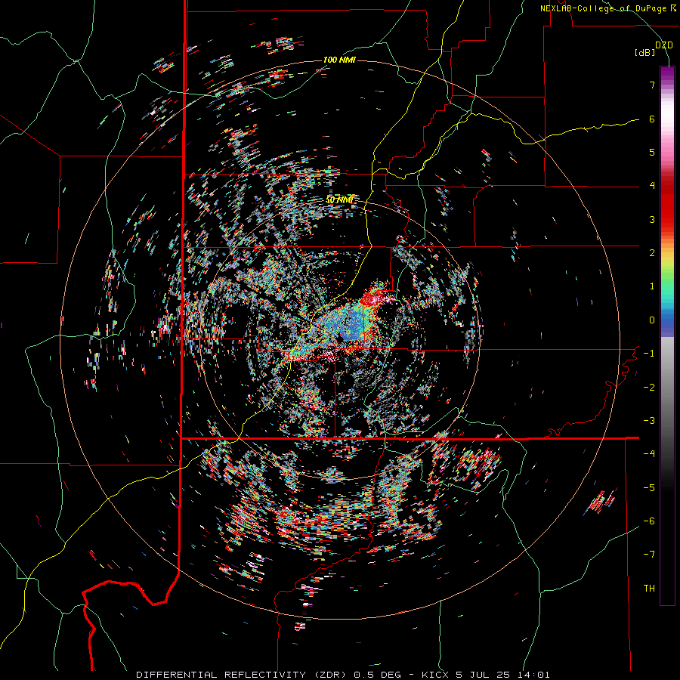Viewport: 680px width, 680px height.
Task: Select the 0 dB scale label
Action: click(652, 320)
